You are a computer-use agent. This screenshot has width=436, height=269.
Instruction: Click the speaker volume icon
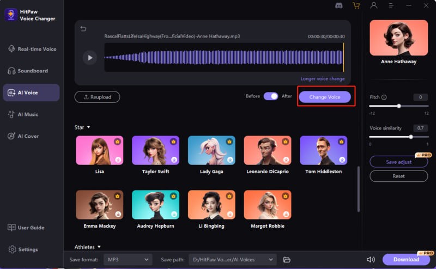[x=371, y=260]
